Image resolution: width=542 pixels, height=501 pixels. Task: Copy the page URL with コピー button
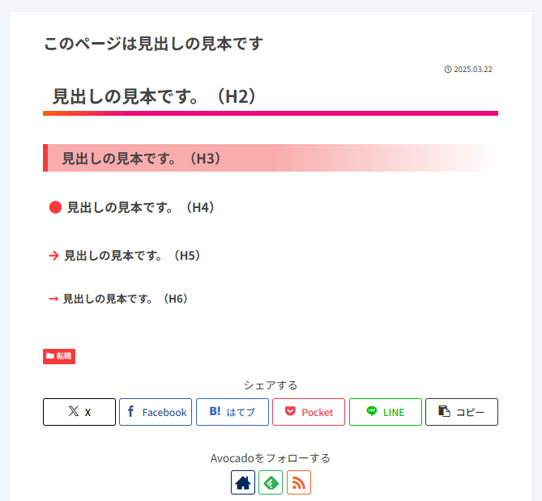[462, 412]
